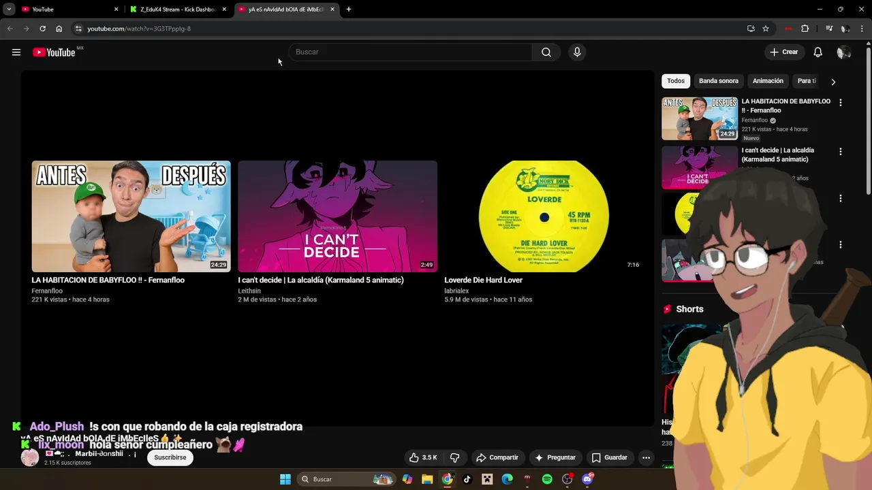The width and height of the screenshot is (872, 490).
Task: Show more filter chips arrow
Action: click(833, 82)
